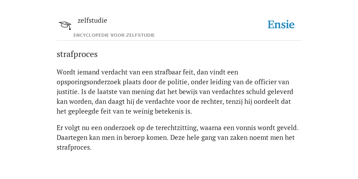Image resolution: width=358 pixels, height=179 pixels.
Task: Open the zelfstudie author name
Action: click(x=92, y=21)
